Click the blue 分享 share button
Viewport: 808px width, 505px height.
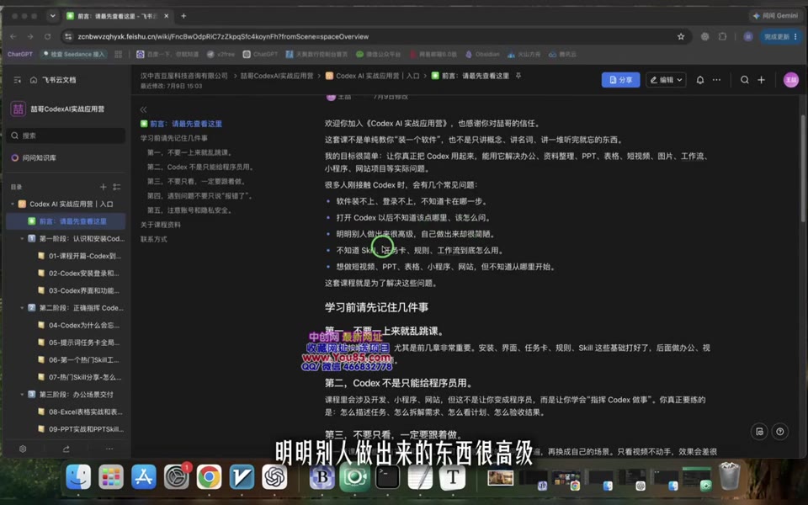click(620, 80)
